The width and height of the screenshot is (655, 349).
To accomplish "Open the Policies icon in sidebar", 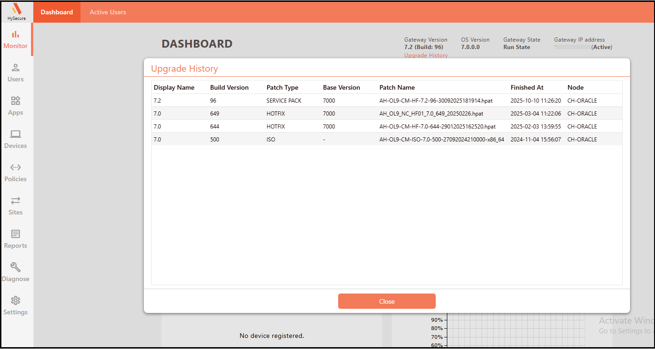I will 16,167.
